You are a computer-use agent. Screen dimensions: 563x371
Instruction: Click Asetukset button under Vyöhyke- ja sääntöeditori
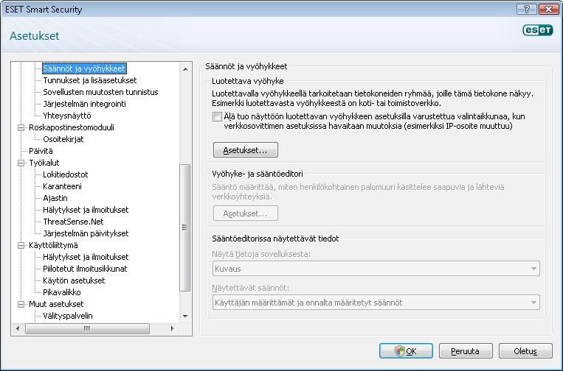(246, 213)
